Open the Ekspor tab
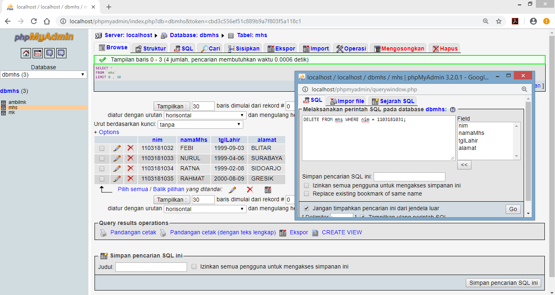This screenshot has height=295, width=555. (x=281, y=48)
